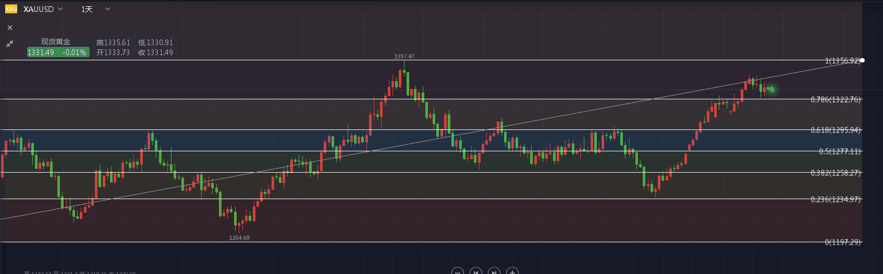The image size is (883, 274).
Task: Click the 1357.47 high price marker
Action: tap(404, 56)
